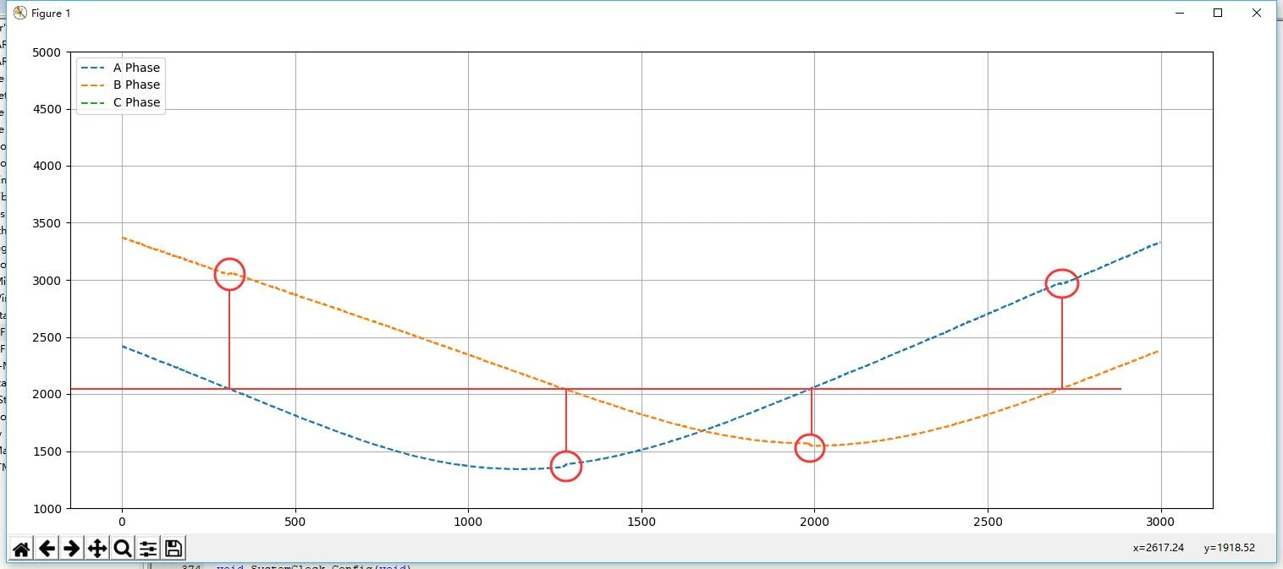Close the Figure 1 window
This screenshot has width=1283, height=569.
click(x=1257, y=13)
